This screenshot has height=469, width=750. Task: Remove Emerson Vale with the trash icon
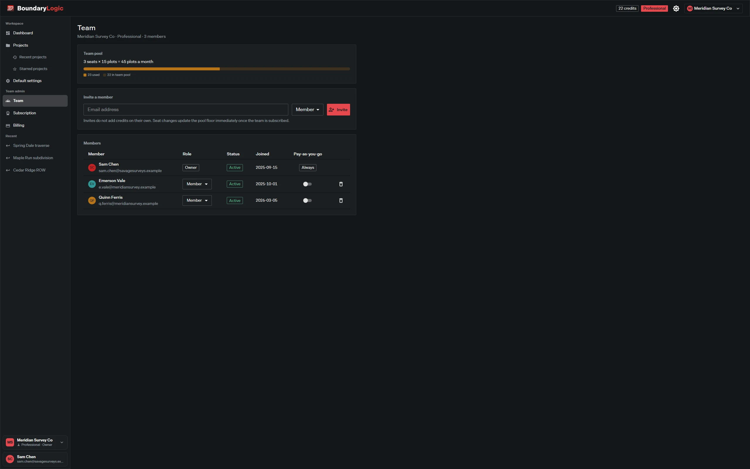coord(341,184)
